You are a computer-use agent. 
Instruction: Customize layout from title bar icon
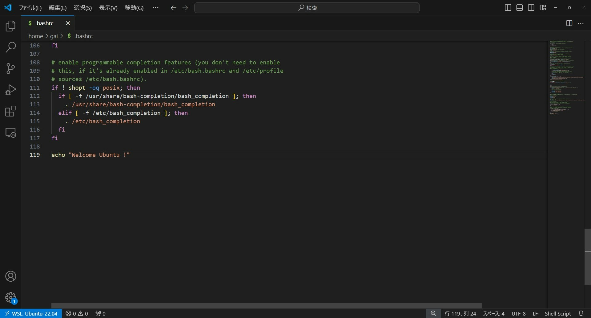click(x=543, y=8)
